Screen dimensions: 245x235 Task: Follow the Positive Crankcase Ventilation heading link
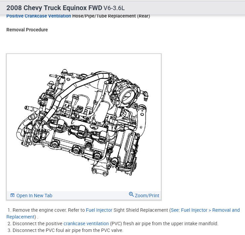(39, 16)
